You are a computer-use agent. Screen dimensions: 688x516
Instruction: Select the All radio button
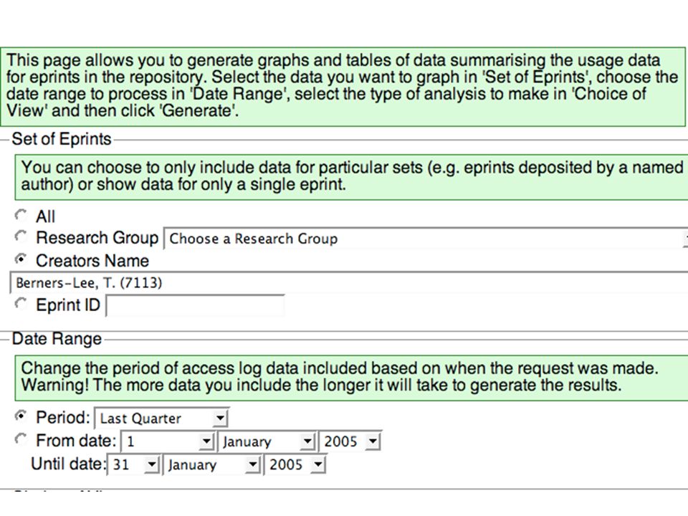(21, 215)
